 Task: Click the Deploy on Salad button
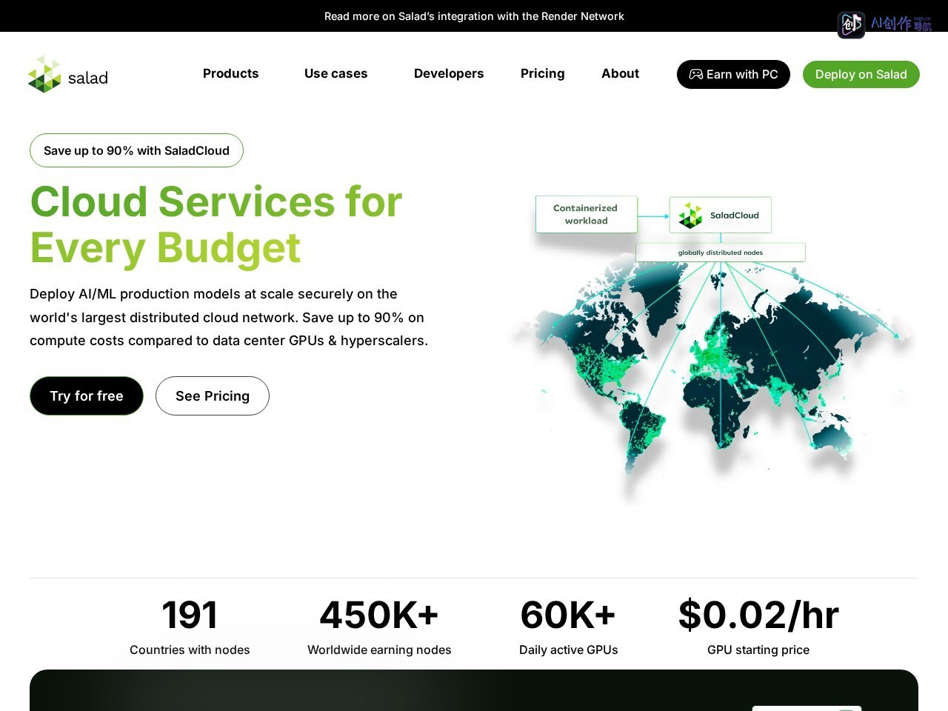coord(861,74)
